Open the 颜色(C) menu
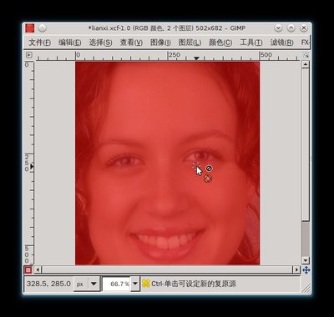 220,43
